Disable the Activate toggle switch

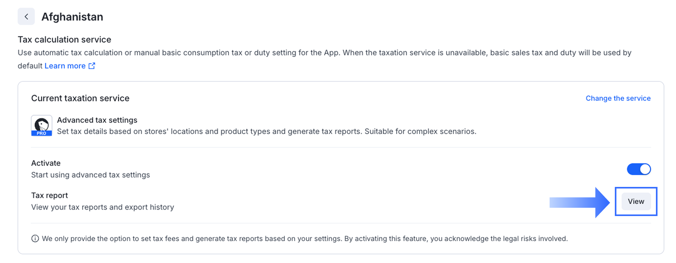click(639, 169)
